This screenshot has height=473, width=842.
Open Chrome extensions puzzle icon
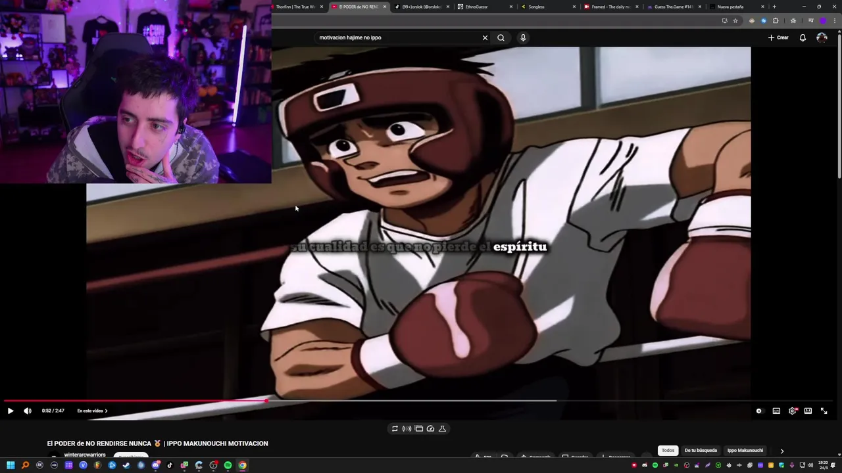[776, 20]
